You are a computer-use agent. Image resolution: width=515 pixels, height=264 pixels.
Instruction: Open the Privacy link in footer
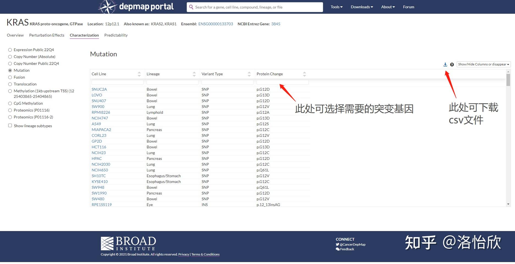184,254
